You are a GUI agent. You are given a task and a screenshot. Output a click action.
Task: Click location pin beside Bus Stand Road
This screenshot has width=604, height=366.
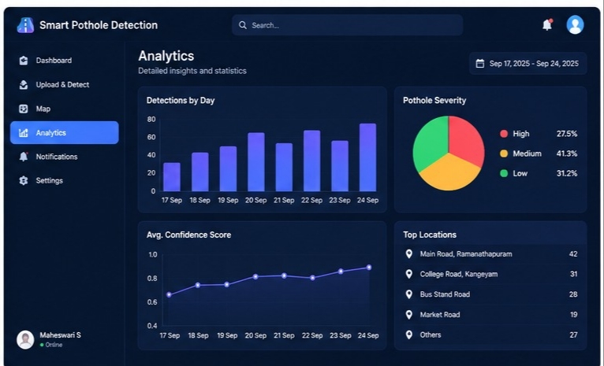point(409,294)
